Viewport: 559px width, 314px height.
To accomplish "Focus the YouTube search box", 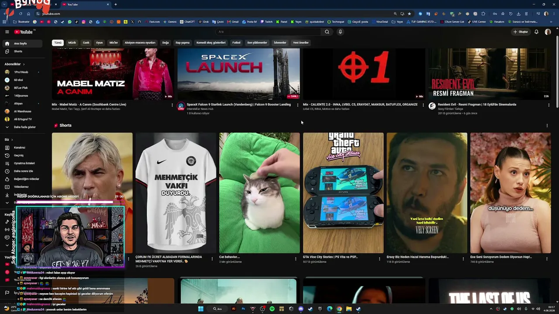I will point(269,32).
